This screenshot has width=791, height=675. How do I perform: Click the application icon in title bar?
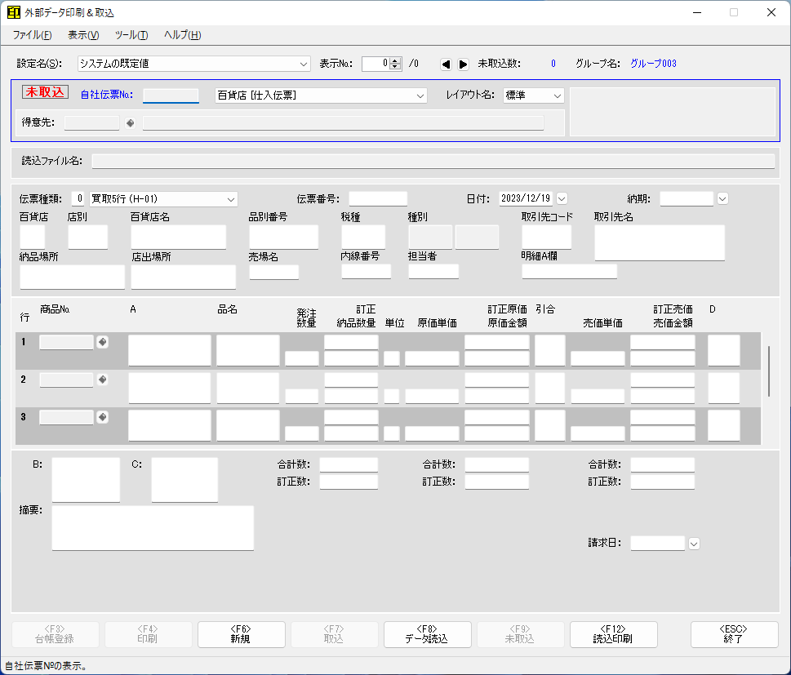pyautogui.click(x=14, y=12)
